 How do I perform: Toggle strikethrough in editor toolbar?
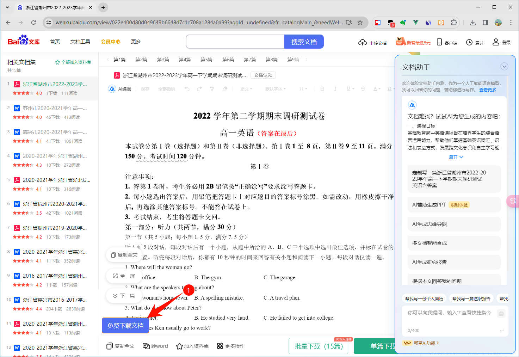[363, 89]
